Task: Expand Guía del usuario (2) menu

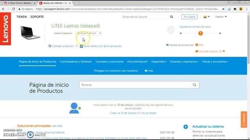Action: tap(210, 51)
